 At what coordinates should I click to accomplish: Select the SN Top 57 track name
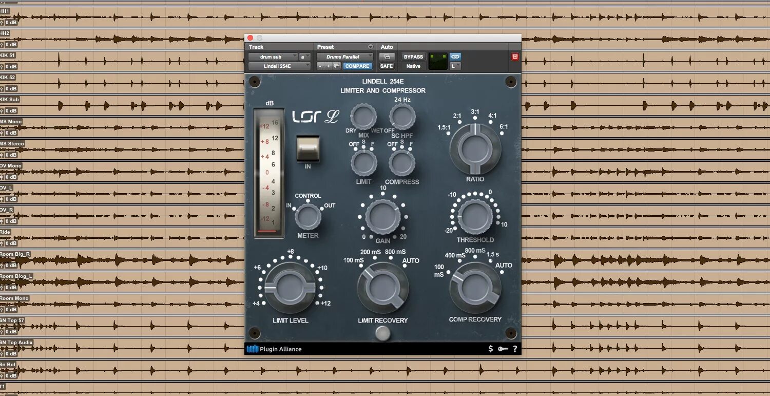[x=12, y=320]
